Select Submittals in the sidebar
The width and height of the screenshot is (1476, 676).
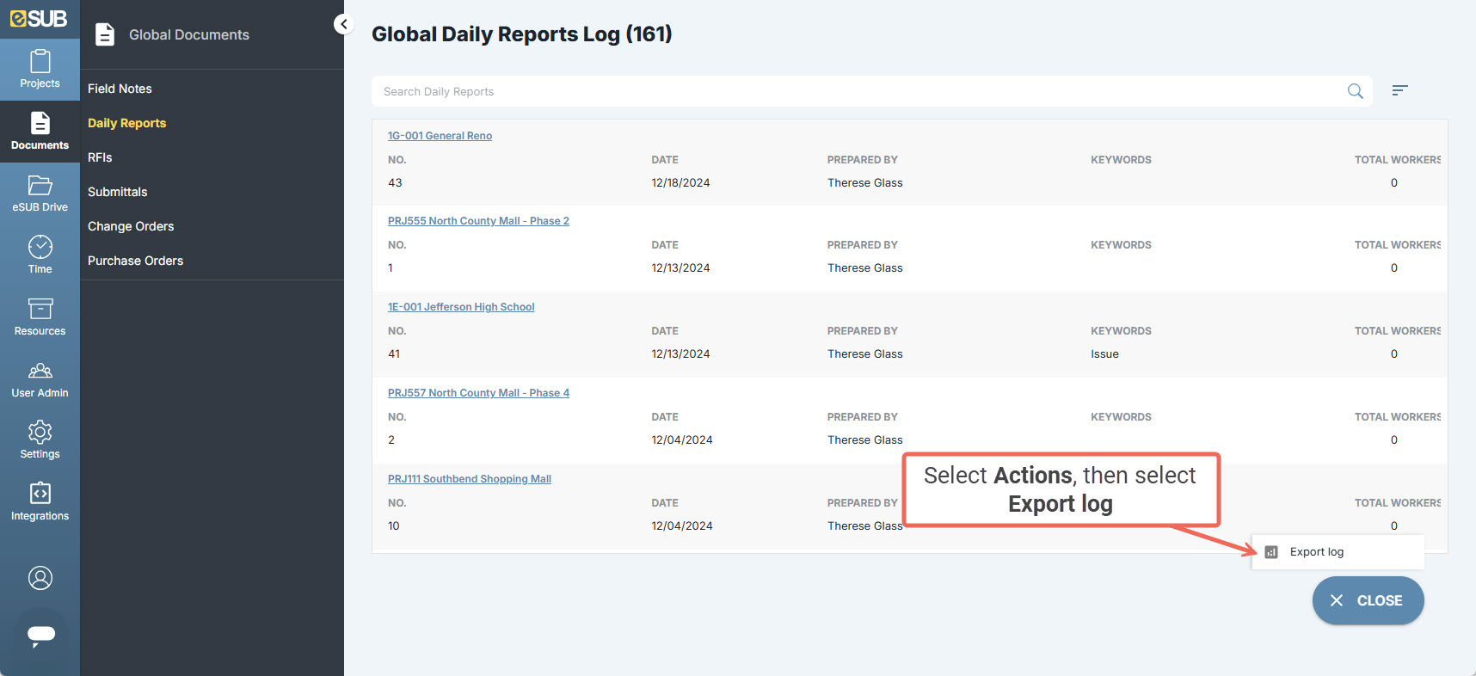[x=117, y=192]
